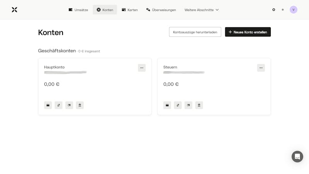Expand the Weitere Abschnitte dropdown

[x=201, y=10]
